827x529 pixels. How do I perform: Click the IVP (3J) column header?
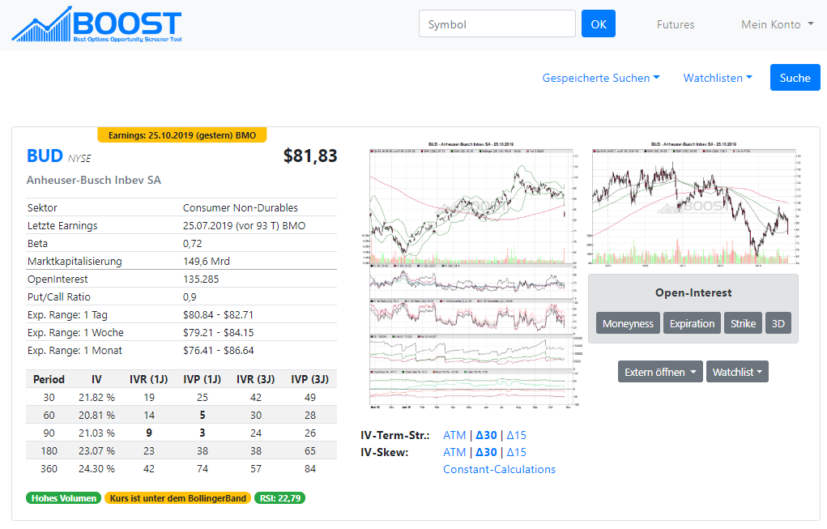pos(309,379)
